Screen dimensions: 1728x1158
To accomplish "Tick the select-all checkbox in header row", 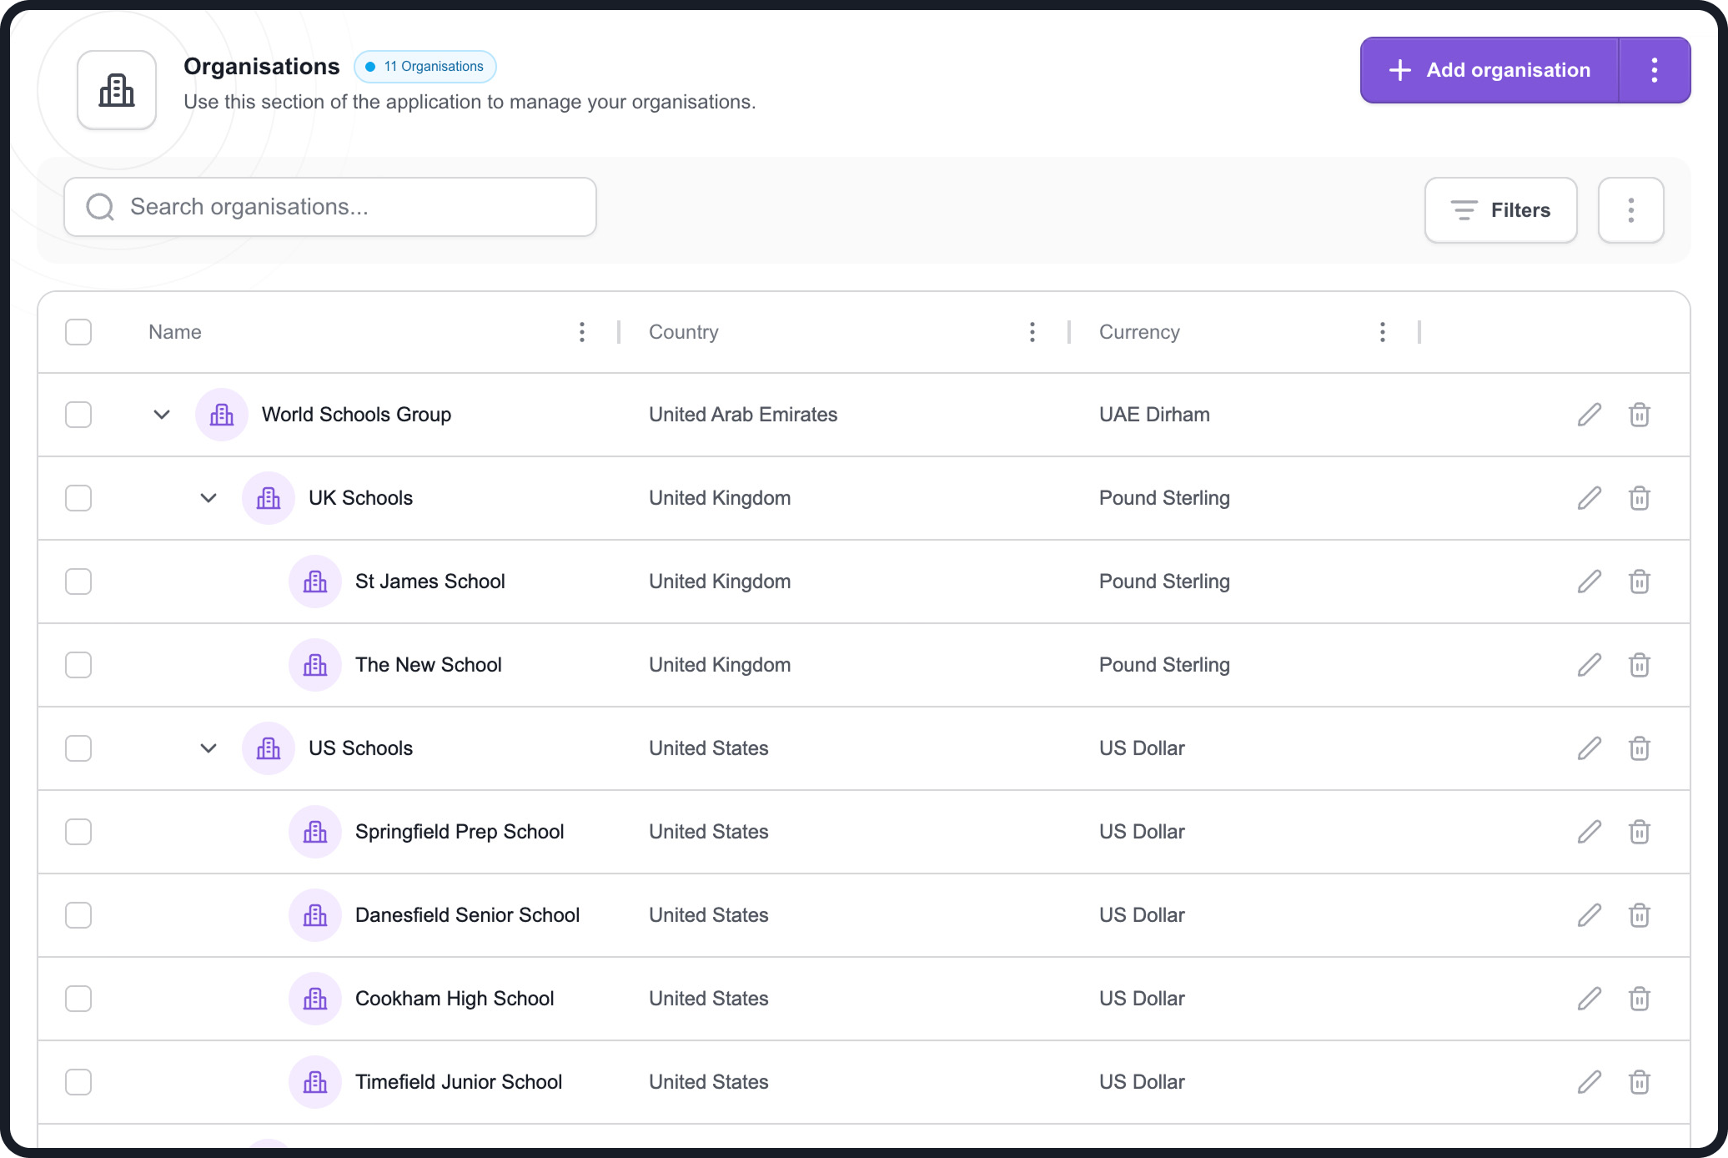I will pos(78,332).
